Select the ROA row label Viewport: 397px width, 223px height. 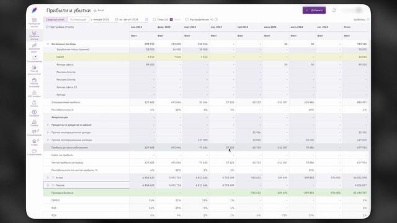(54, 216)
